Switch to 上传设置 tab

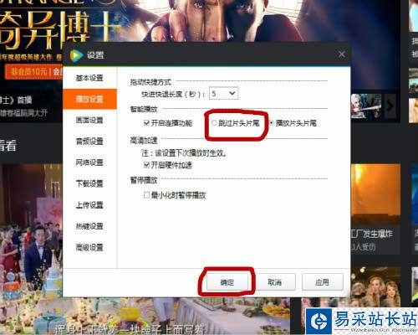point(89,205)
